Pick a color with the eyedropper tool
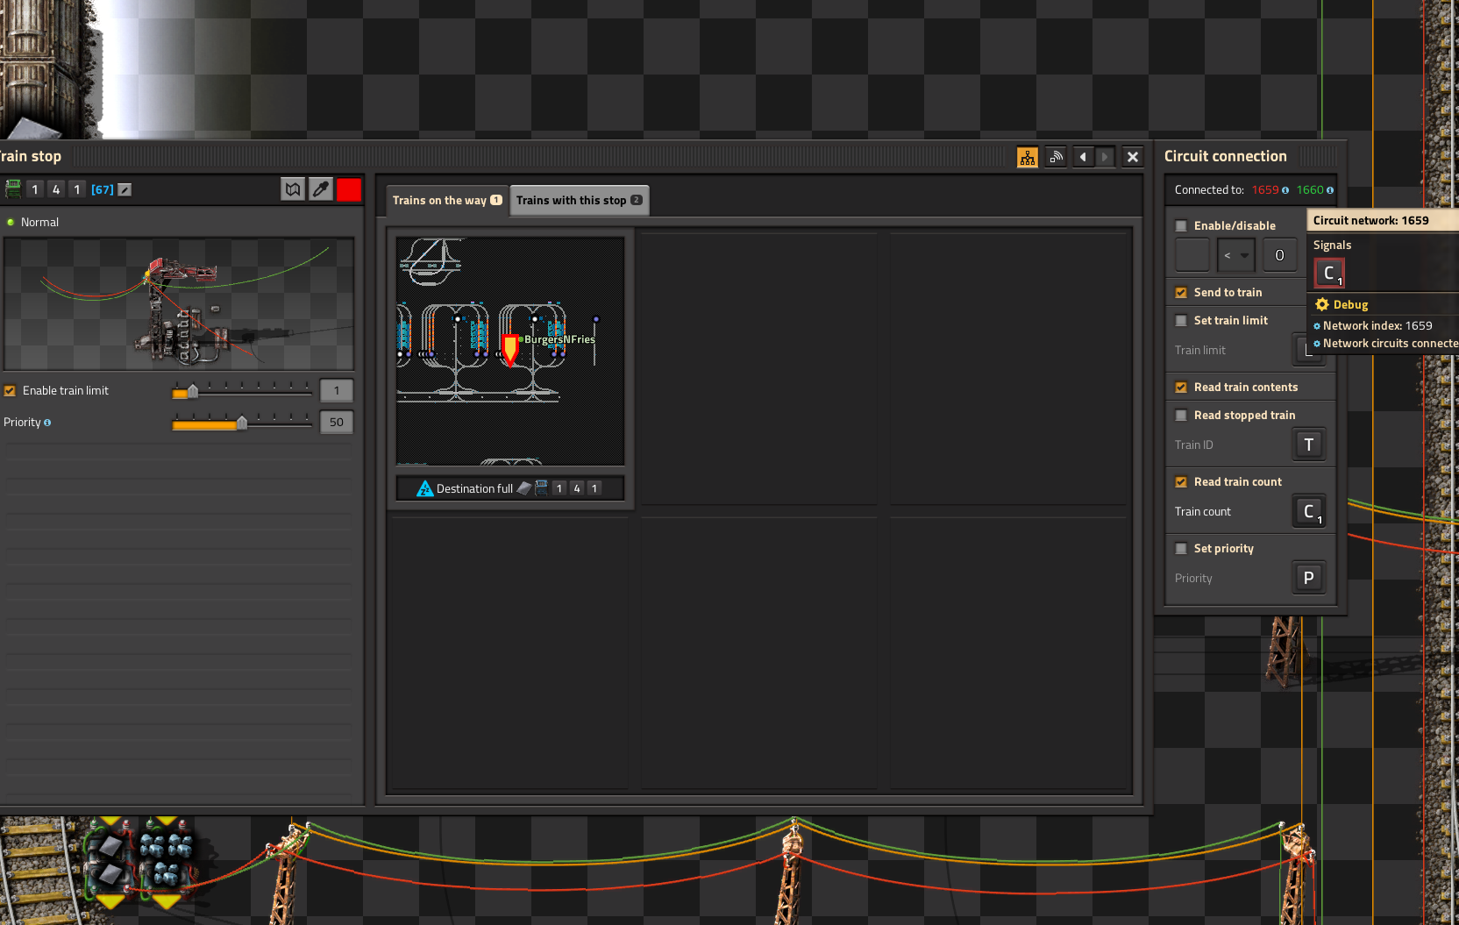This screenshot has height=925, width=1459. pyautogui.click(x=321, y=189)
